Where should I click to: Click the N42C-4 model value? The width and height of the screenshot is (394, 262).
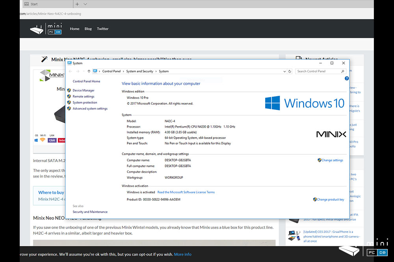tap(170, 121)
